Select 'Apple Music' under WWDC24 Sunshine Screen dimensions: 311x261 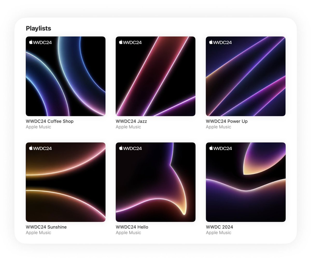pos(38,233)
